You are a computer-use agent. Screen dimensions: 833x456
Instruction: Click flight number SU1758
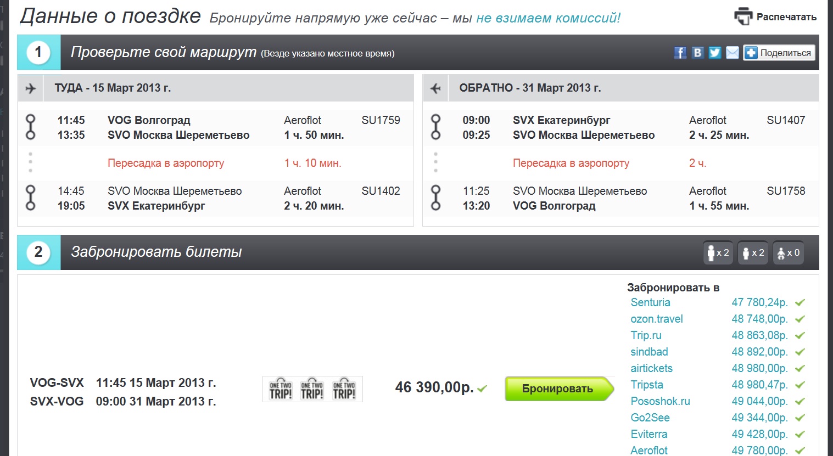[x=786, y=191]
